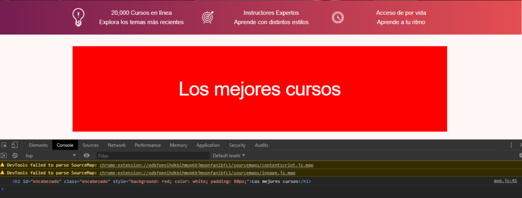Screen dimensions: 522x198
Task: Activate the inspect element picker icon
Action: (x=4, y=145)
